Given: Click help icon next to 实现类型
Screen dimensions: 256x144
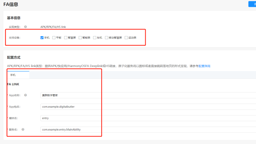Looking at the screenshot, I should click(26, 27).
